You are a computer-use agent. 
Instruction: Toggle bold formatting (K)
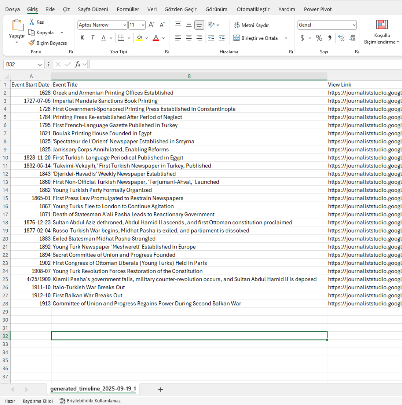pos(82,38)
